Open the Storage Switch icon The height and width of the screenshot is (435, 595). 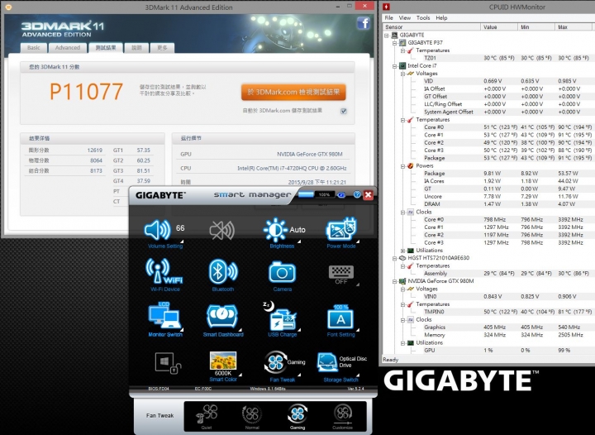point(327,363)
